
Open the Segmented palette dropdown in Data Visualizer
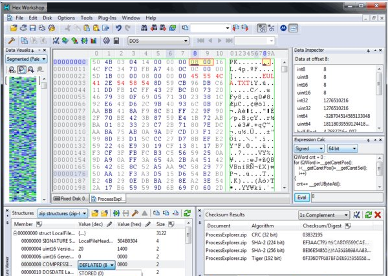click(27, 59)
